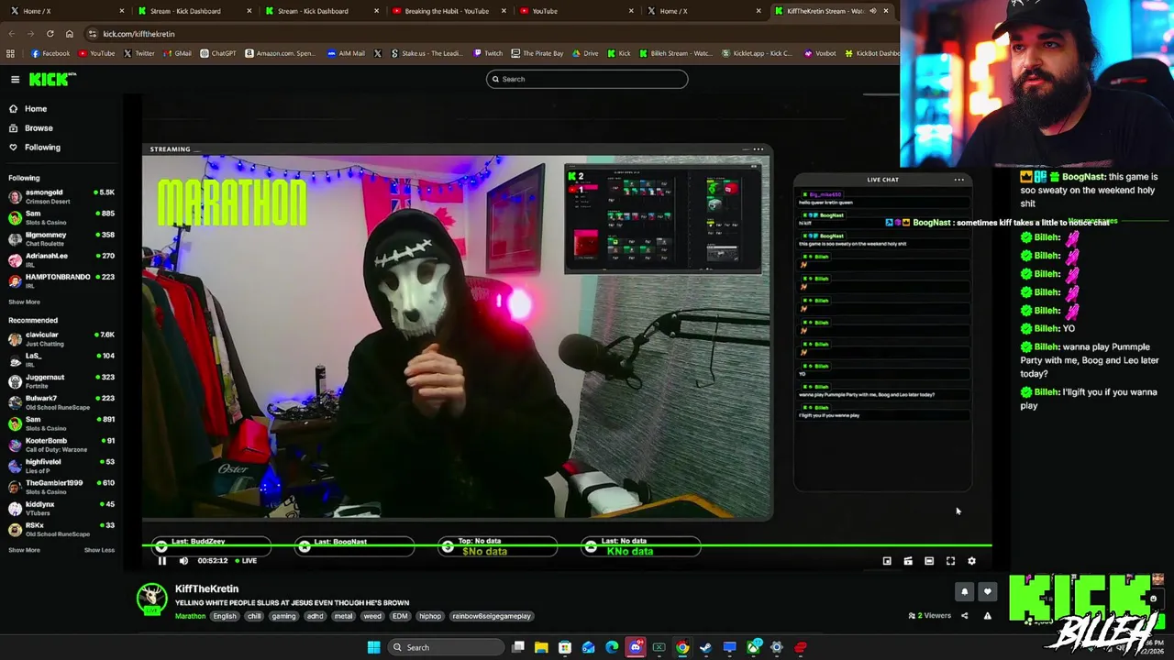This screenshot has width=1174, height=660.
Task: Click the rainbow6seigegameplay tag
Action: pos(492,616)
